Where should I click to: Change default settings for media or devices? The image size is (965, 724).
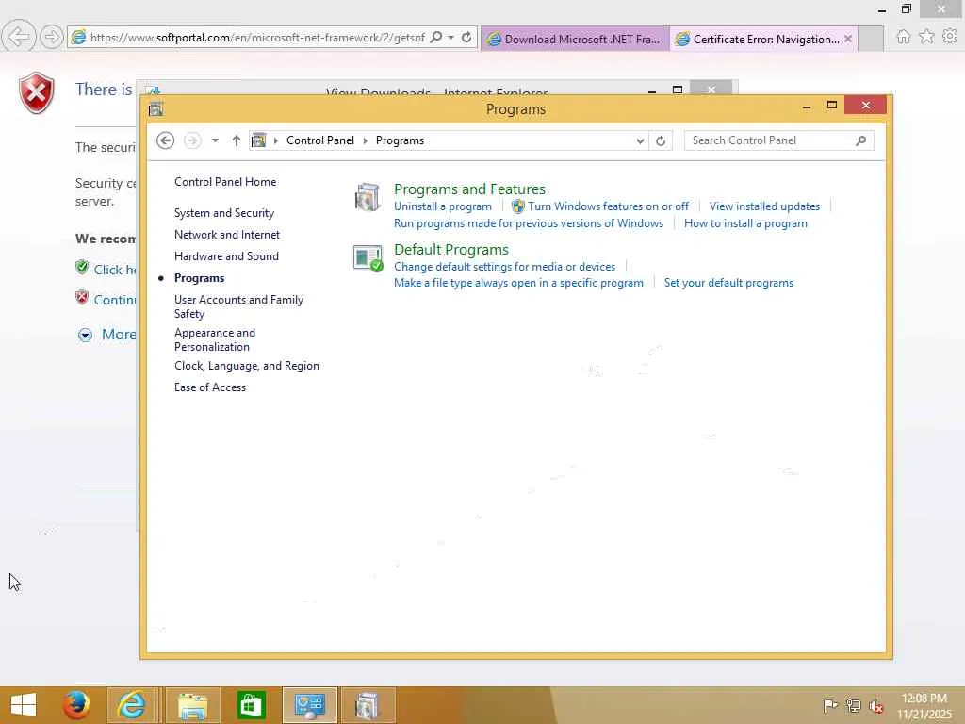[505, 267]
